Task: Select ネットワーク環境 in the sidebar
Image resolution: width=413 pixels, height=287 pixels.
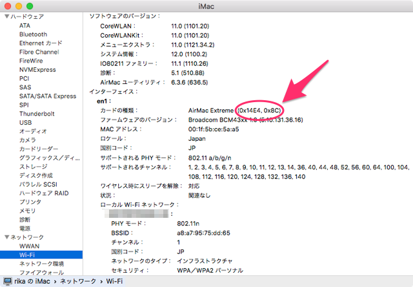Action: click(x=41, y=264)
